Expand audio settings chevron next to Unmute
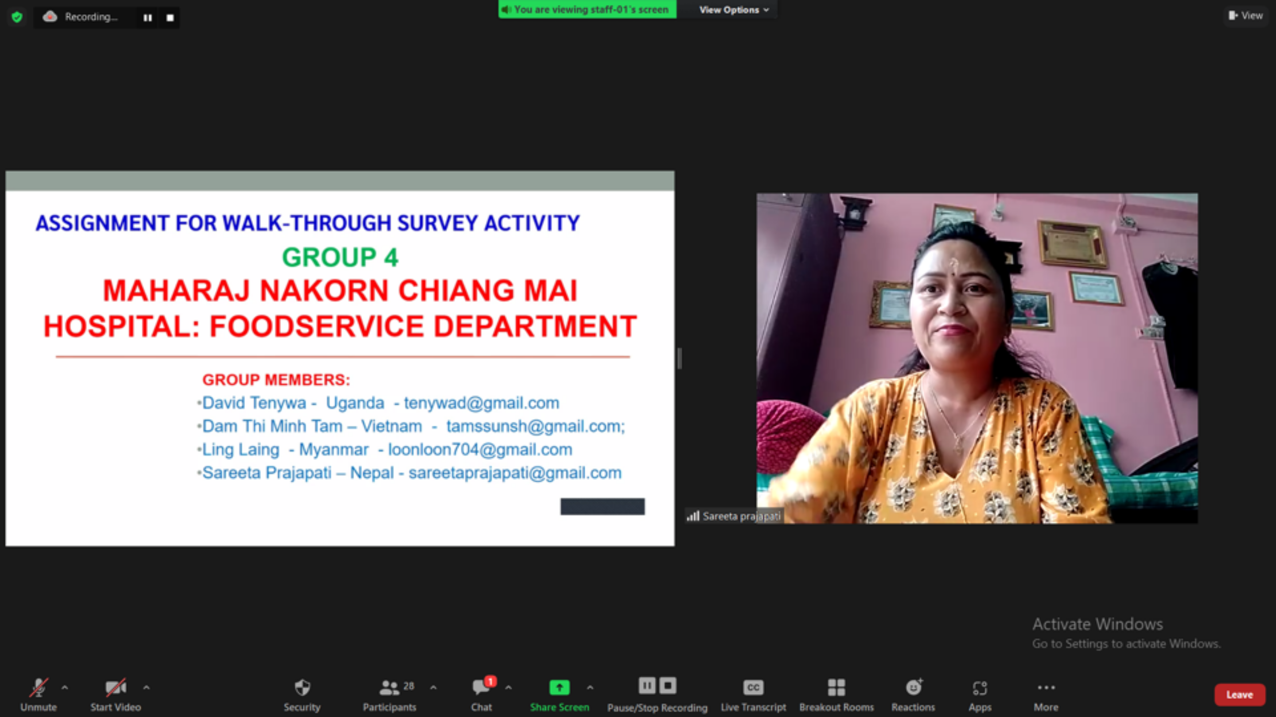 click(x=64, y=687)
